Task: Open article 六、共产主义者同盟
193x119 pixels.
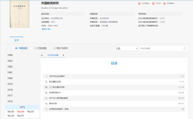Action: pyautogui.click(x=57, y=98)
